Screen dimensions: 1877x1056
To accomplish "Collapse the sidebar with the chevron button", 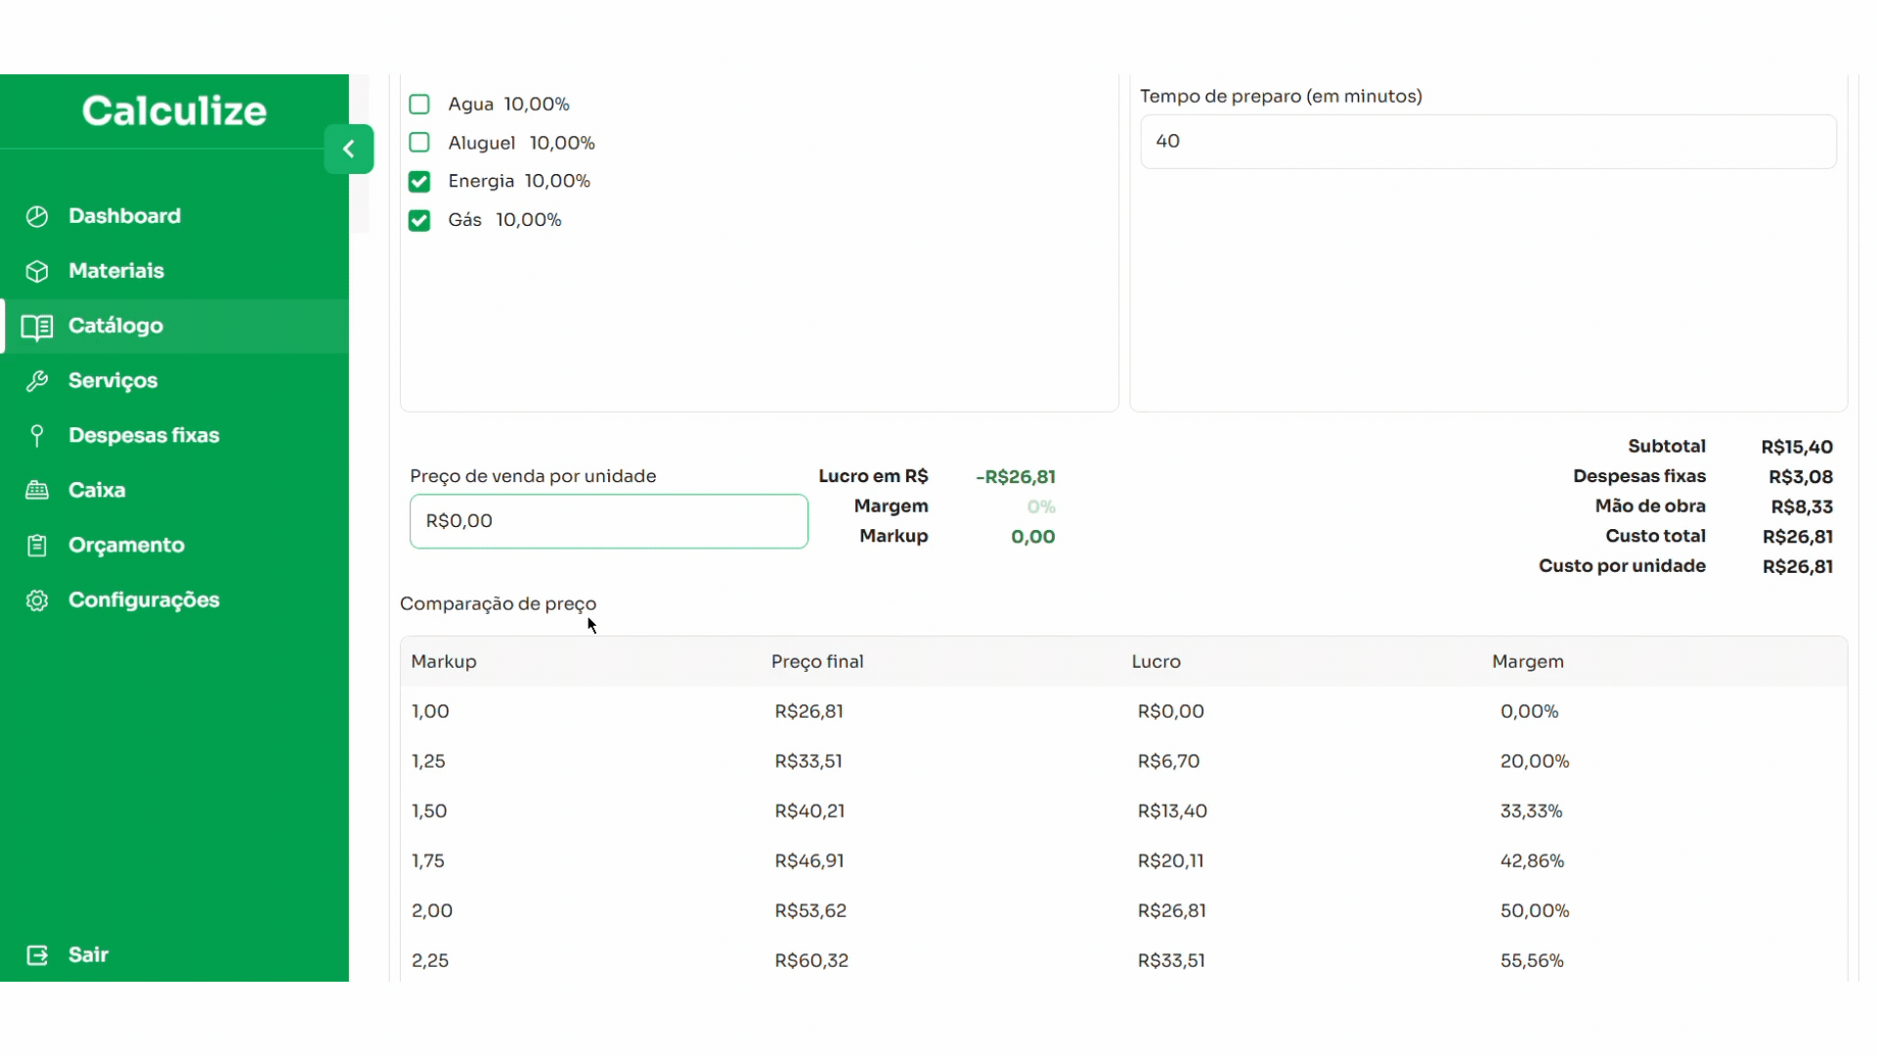I will tap(349, 150).
